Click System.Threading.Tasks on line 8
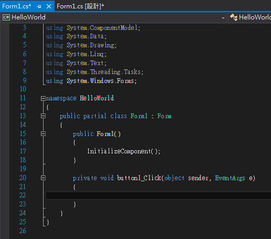The height and width of the screenshot is (239, 271). pyautogui.click(x=105, y=72)
